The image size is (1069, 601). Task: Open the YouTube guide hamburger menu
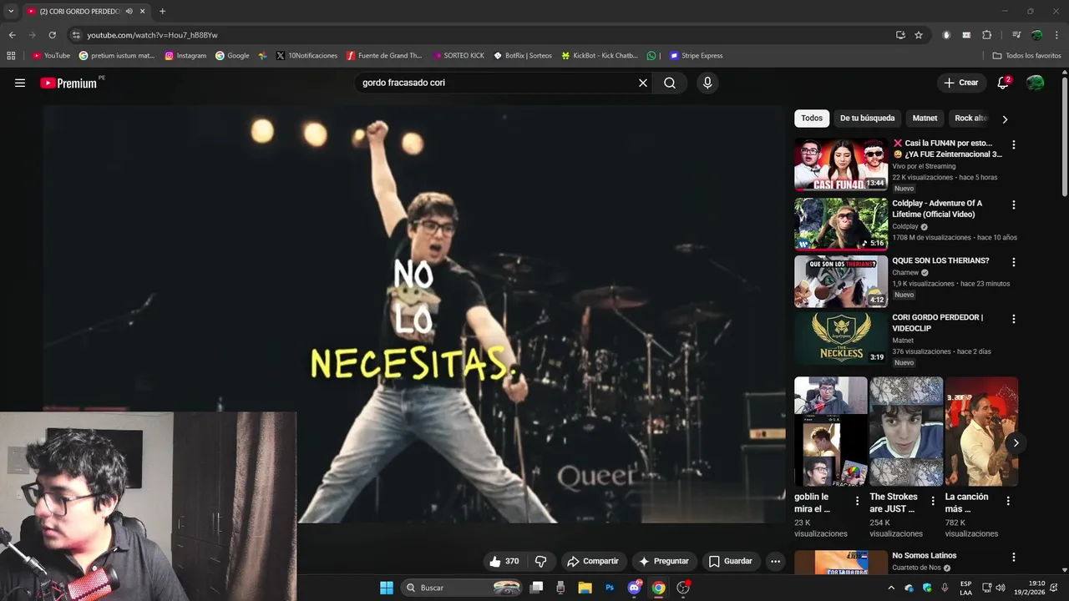(x=20, y=83)
